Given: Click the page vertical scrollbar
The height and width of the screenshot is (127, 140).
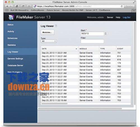Looking at the screenshot, I should point(135,64).
